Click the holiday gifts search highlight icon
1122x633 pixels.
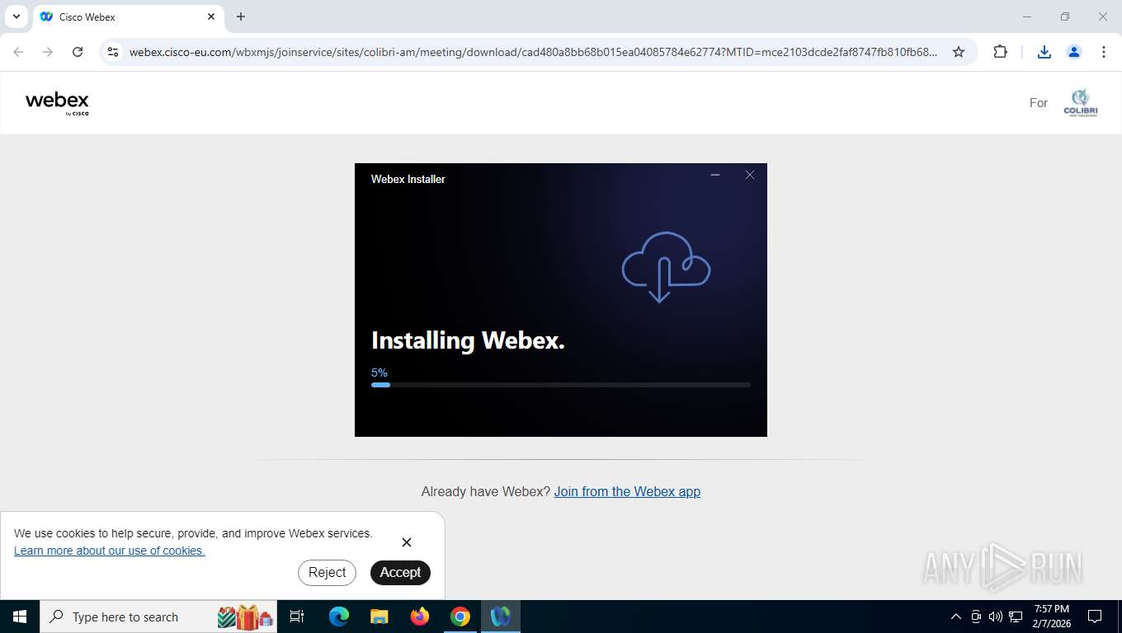point(245,617)
